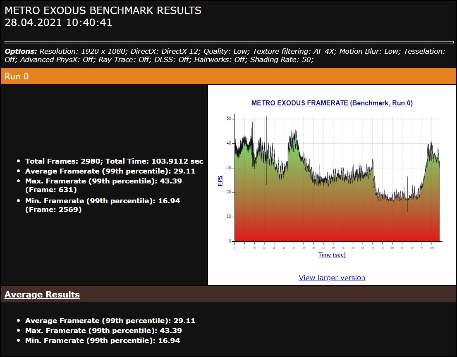Screen dimensions: 457x357
Task: Click Run 0 Average Framerate 29.11 line
Action: coord(110,171)
